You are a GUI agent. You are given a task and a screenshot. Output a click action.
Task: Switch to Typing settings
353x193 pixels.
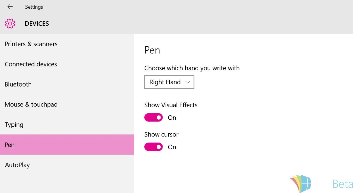pos(67,125)
